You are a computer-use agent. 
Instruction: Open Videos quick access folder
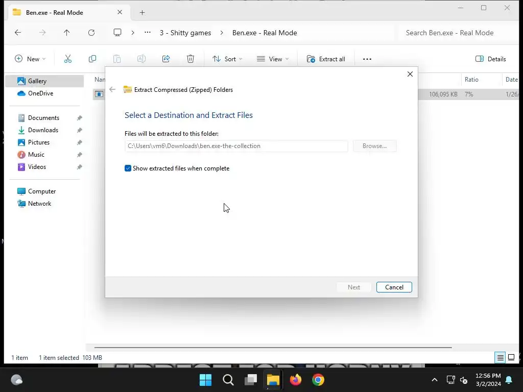click(37, 167)
